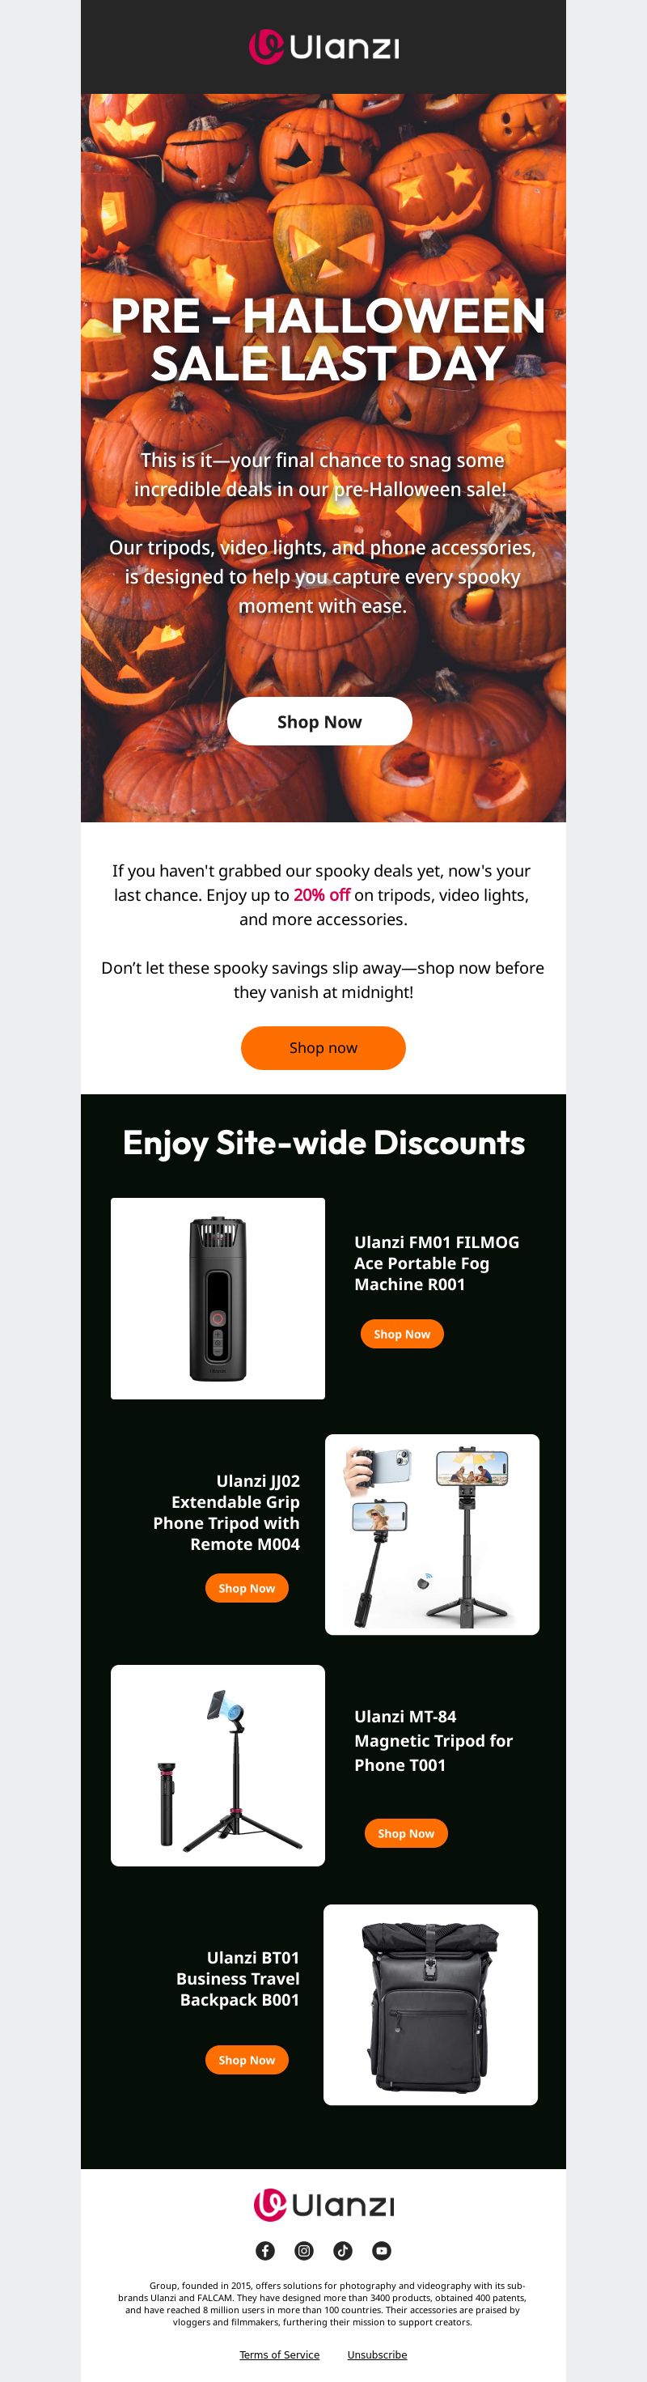Open the Instagram social icon
This screenshot has width=647, height=2382.
click(304, 2250)
